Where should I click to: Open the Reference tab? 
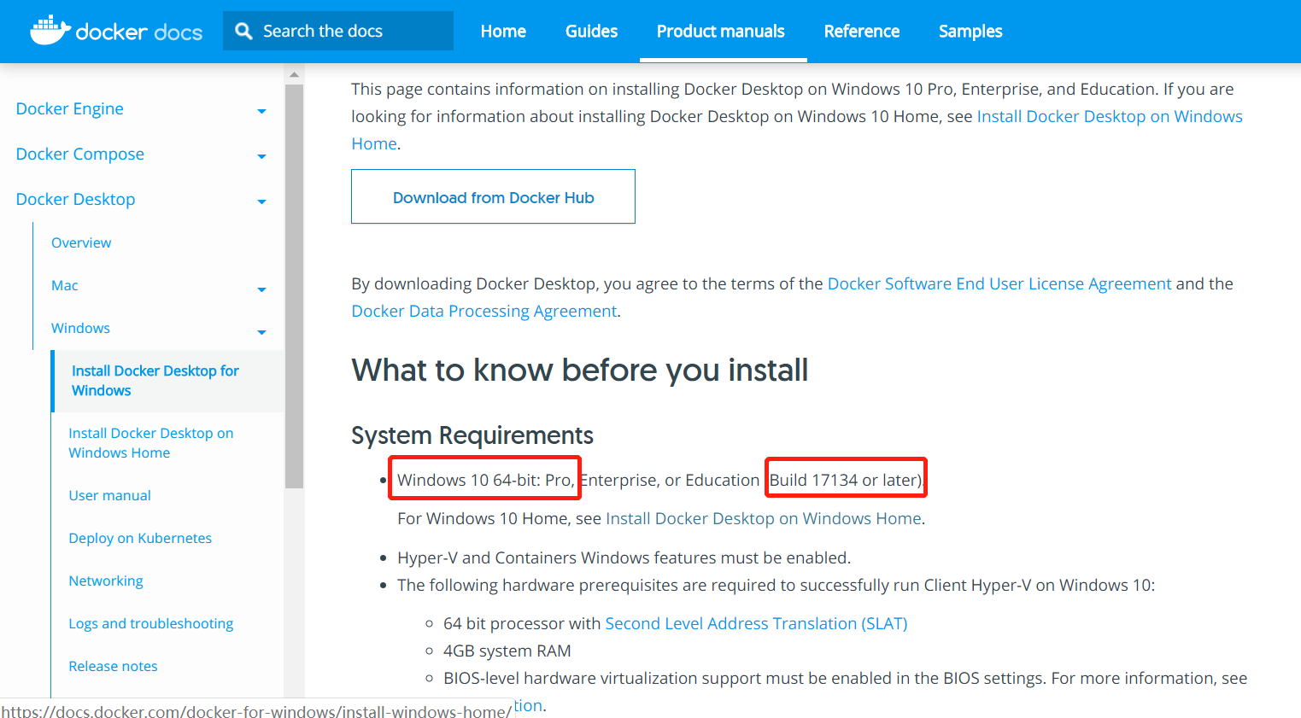click(862, 32)
